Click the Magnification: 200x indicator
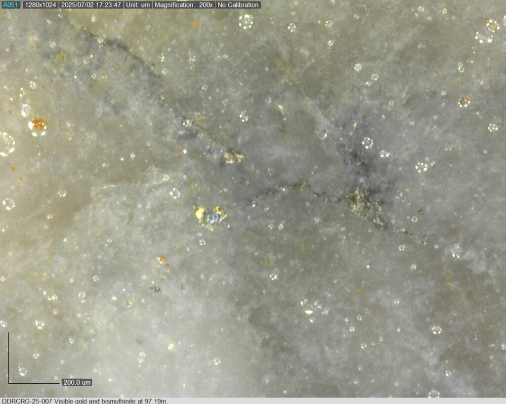The image size is (506, 404). (184, 5)
